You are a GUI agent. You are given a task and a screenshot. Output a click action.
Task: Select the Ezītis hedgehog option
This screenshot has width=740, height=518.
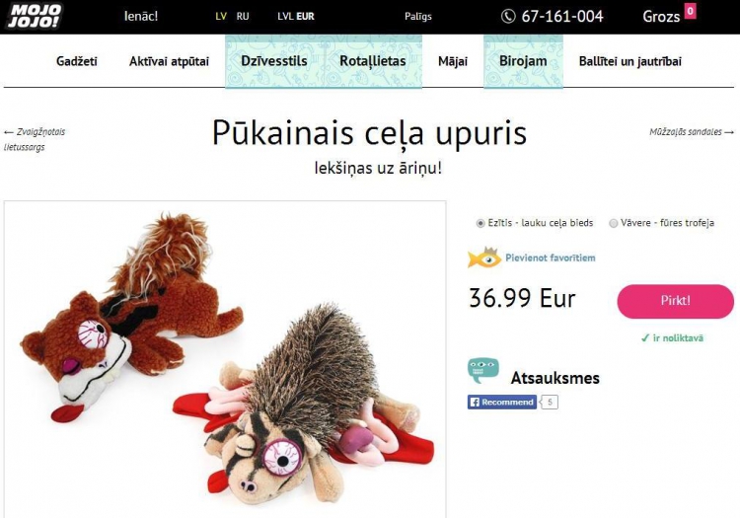[480, 223]
